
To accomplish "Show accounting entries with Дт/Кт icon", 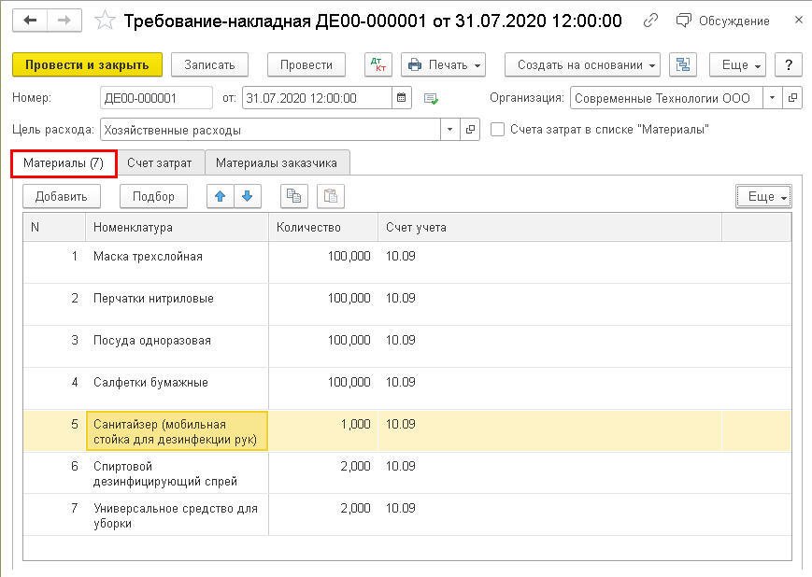I will click(x=378, y=64).
